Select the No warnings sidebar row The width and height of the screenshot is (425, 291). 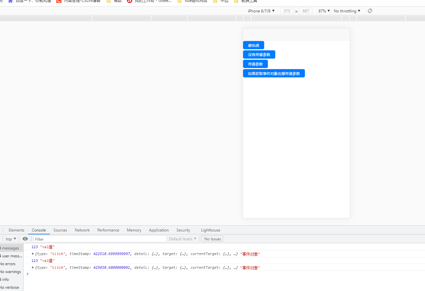[11, 272]
